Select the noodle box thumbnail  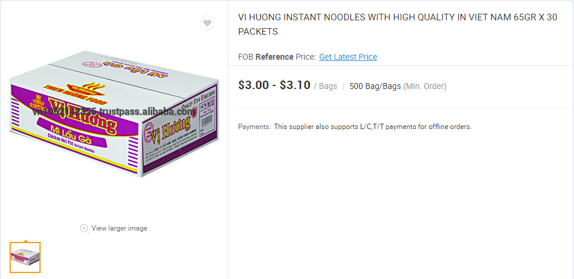[25, 257]
